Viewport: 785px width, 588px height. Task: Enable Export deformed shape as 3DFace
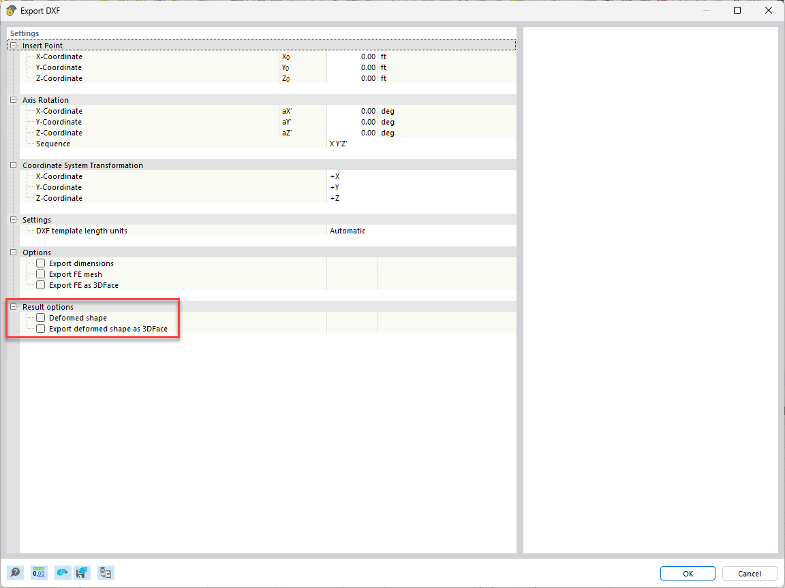point(40,328)
